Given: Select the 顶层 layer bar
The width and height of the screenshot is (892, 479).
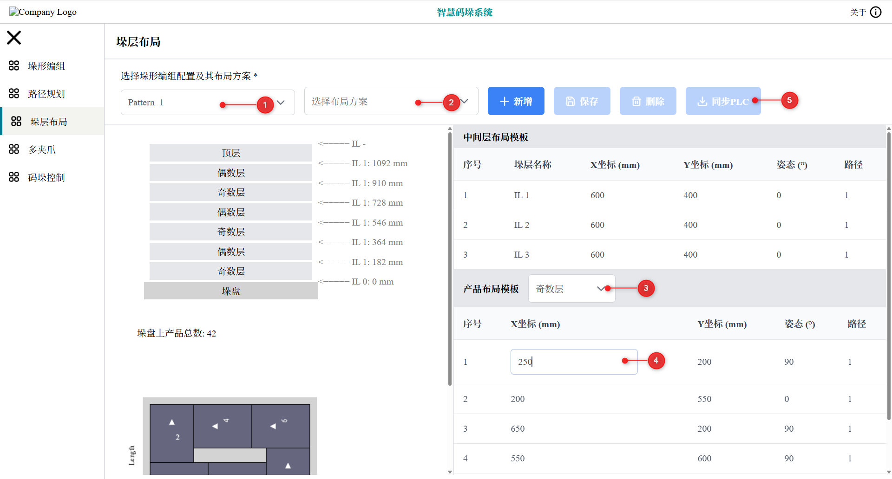Looking at the screenshot, I should coord(231,153).
